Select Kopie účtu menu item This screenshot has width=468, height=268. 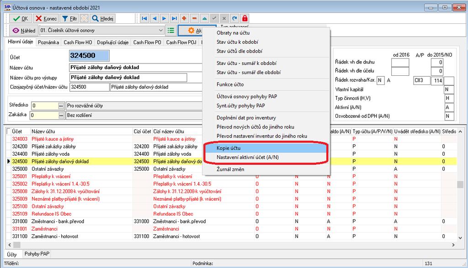(266, 148)
